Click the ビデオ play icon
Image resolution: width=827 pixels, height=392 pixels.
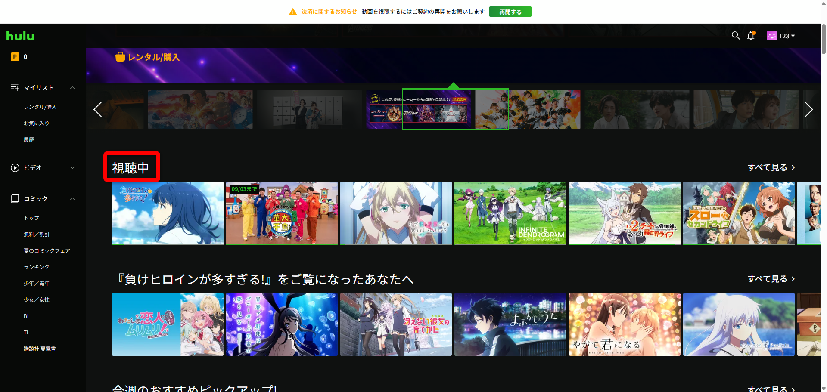click(x=15, y=168)
